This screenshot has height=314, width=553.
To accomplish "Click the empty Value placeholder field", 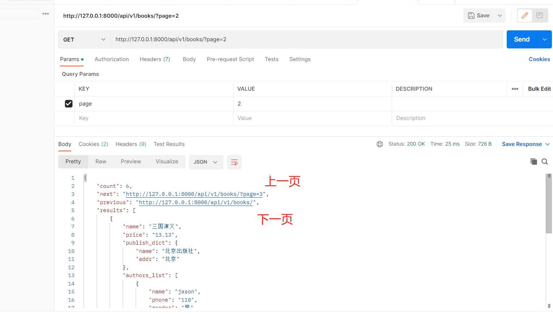I will click(x=312, y=118).
